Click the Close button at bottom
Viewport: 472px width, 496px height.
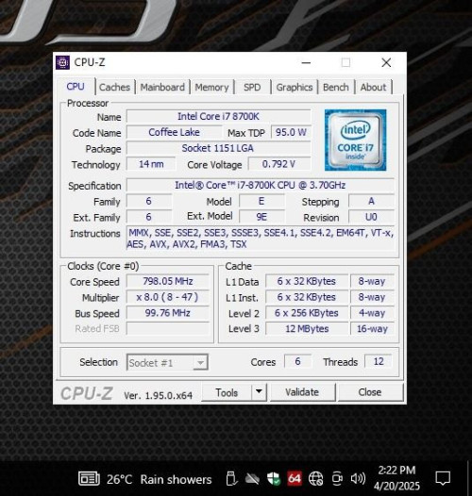point(370,392)
